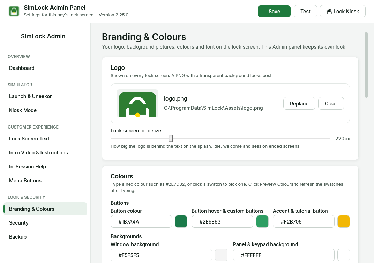This screenshot has height=263, width=374.
Task: Click the logo.png preview thumbnail
Action: click(x=137, y=103)
